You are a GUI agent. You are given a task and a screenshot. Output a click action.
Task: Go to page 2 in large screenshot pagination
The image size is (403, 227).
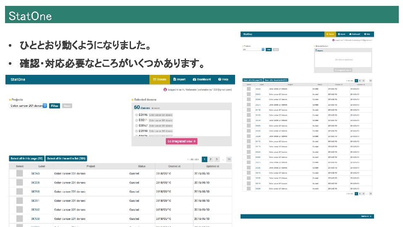pyautogui.click(x=210, y=159)
